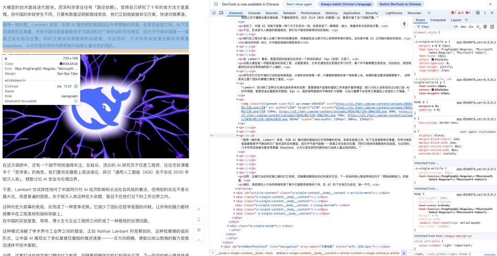Image resolution: width=497 pixels, height=256 pixels.
Task: Click breadcrumb scroll-right arrow
Action: click(x=410, y=253)
